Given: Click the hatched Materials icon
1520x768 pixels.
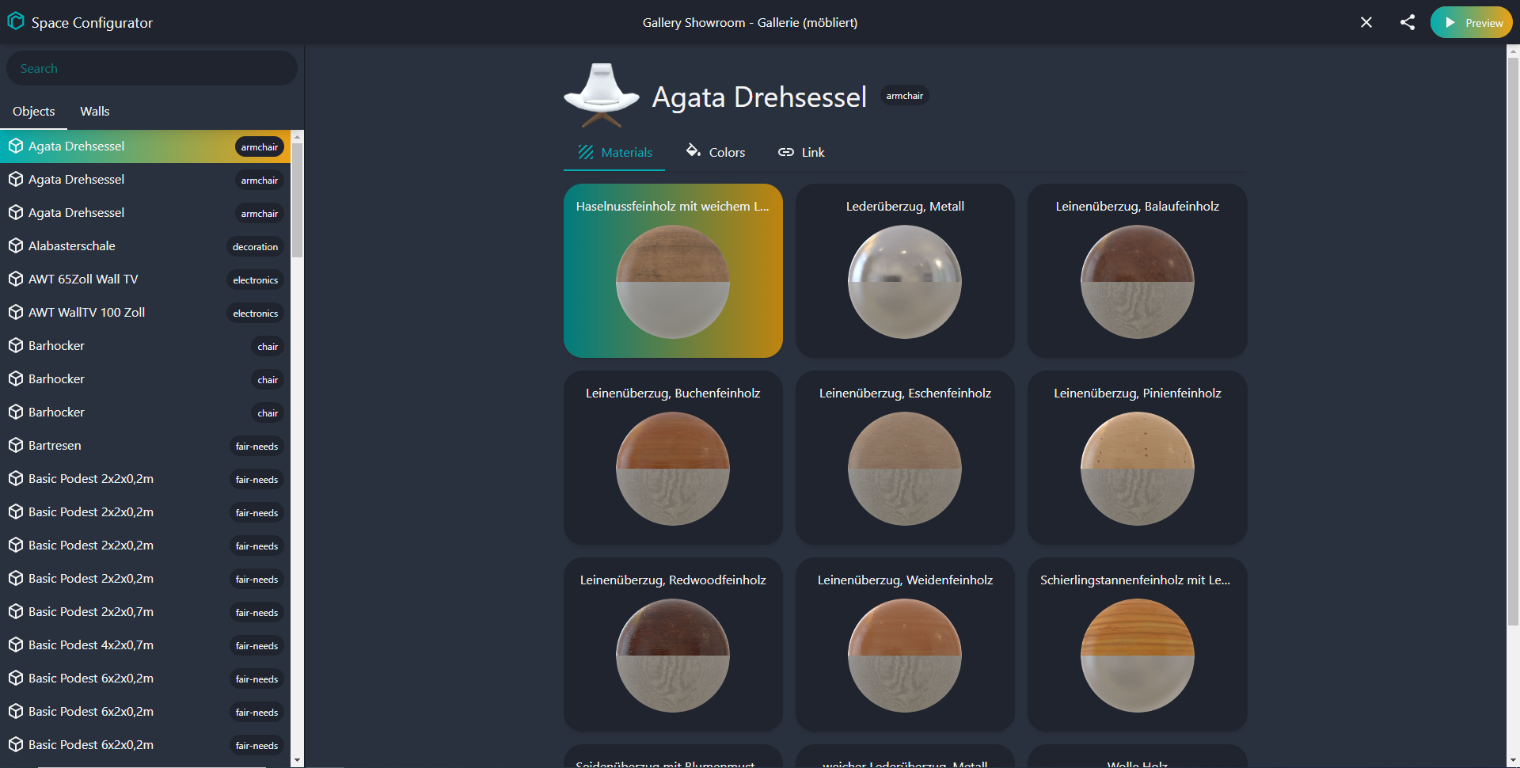Looking at the screenshot, I should [586, 152].
